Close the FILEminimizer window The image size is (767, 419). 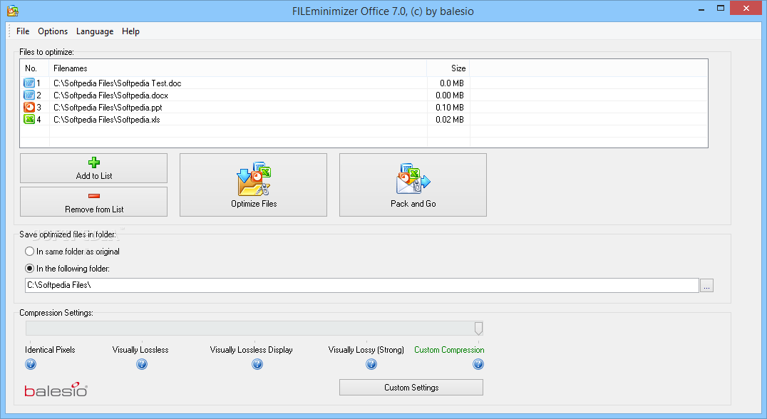tap(746, 8)
